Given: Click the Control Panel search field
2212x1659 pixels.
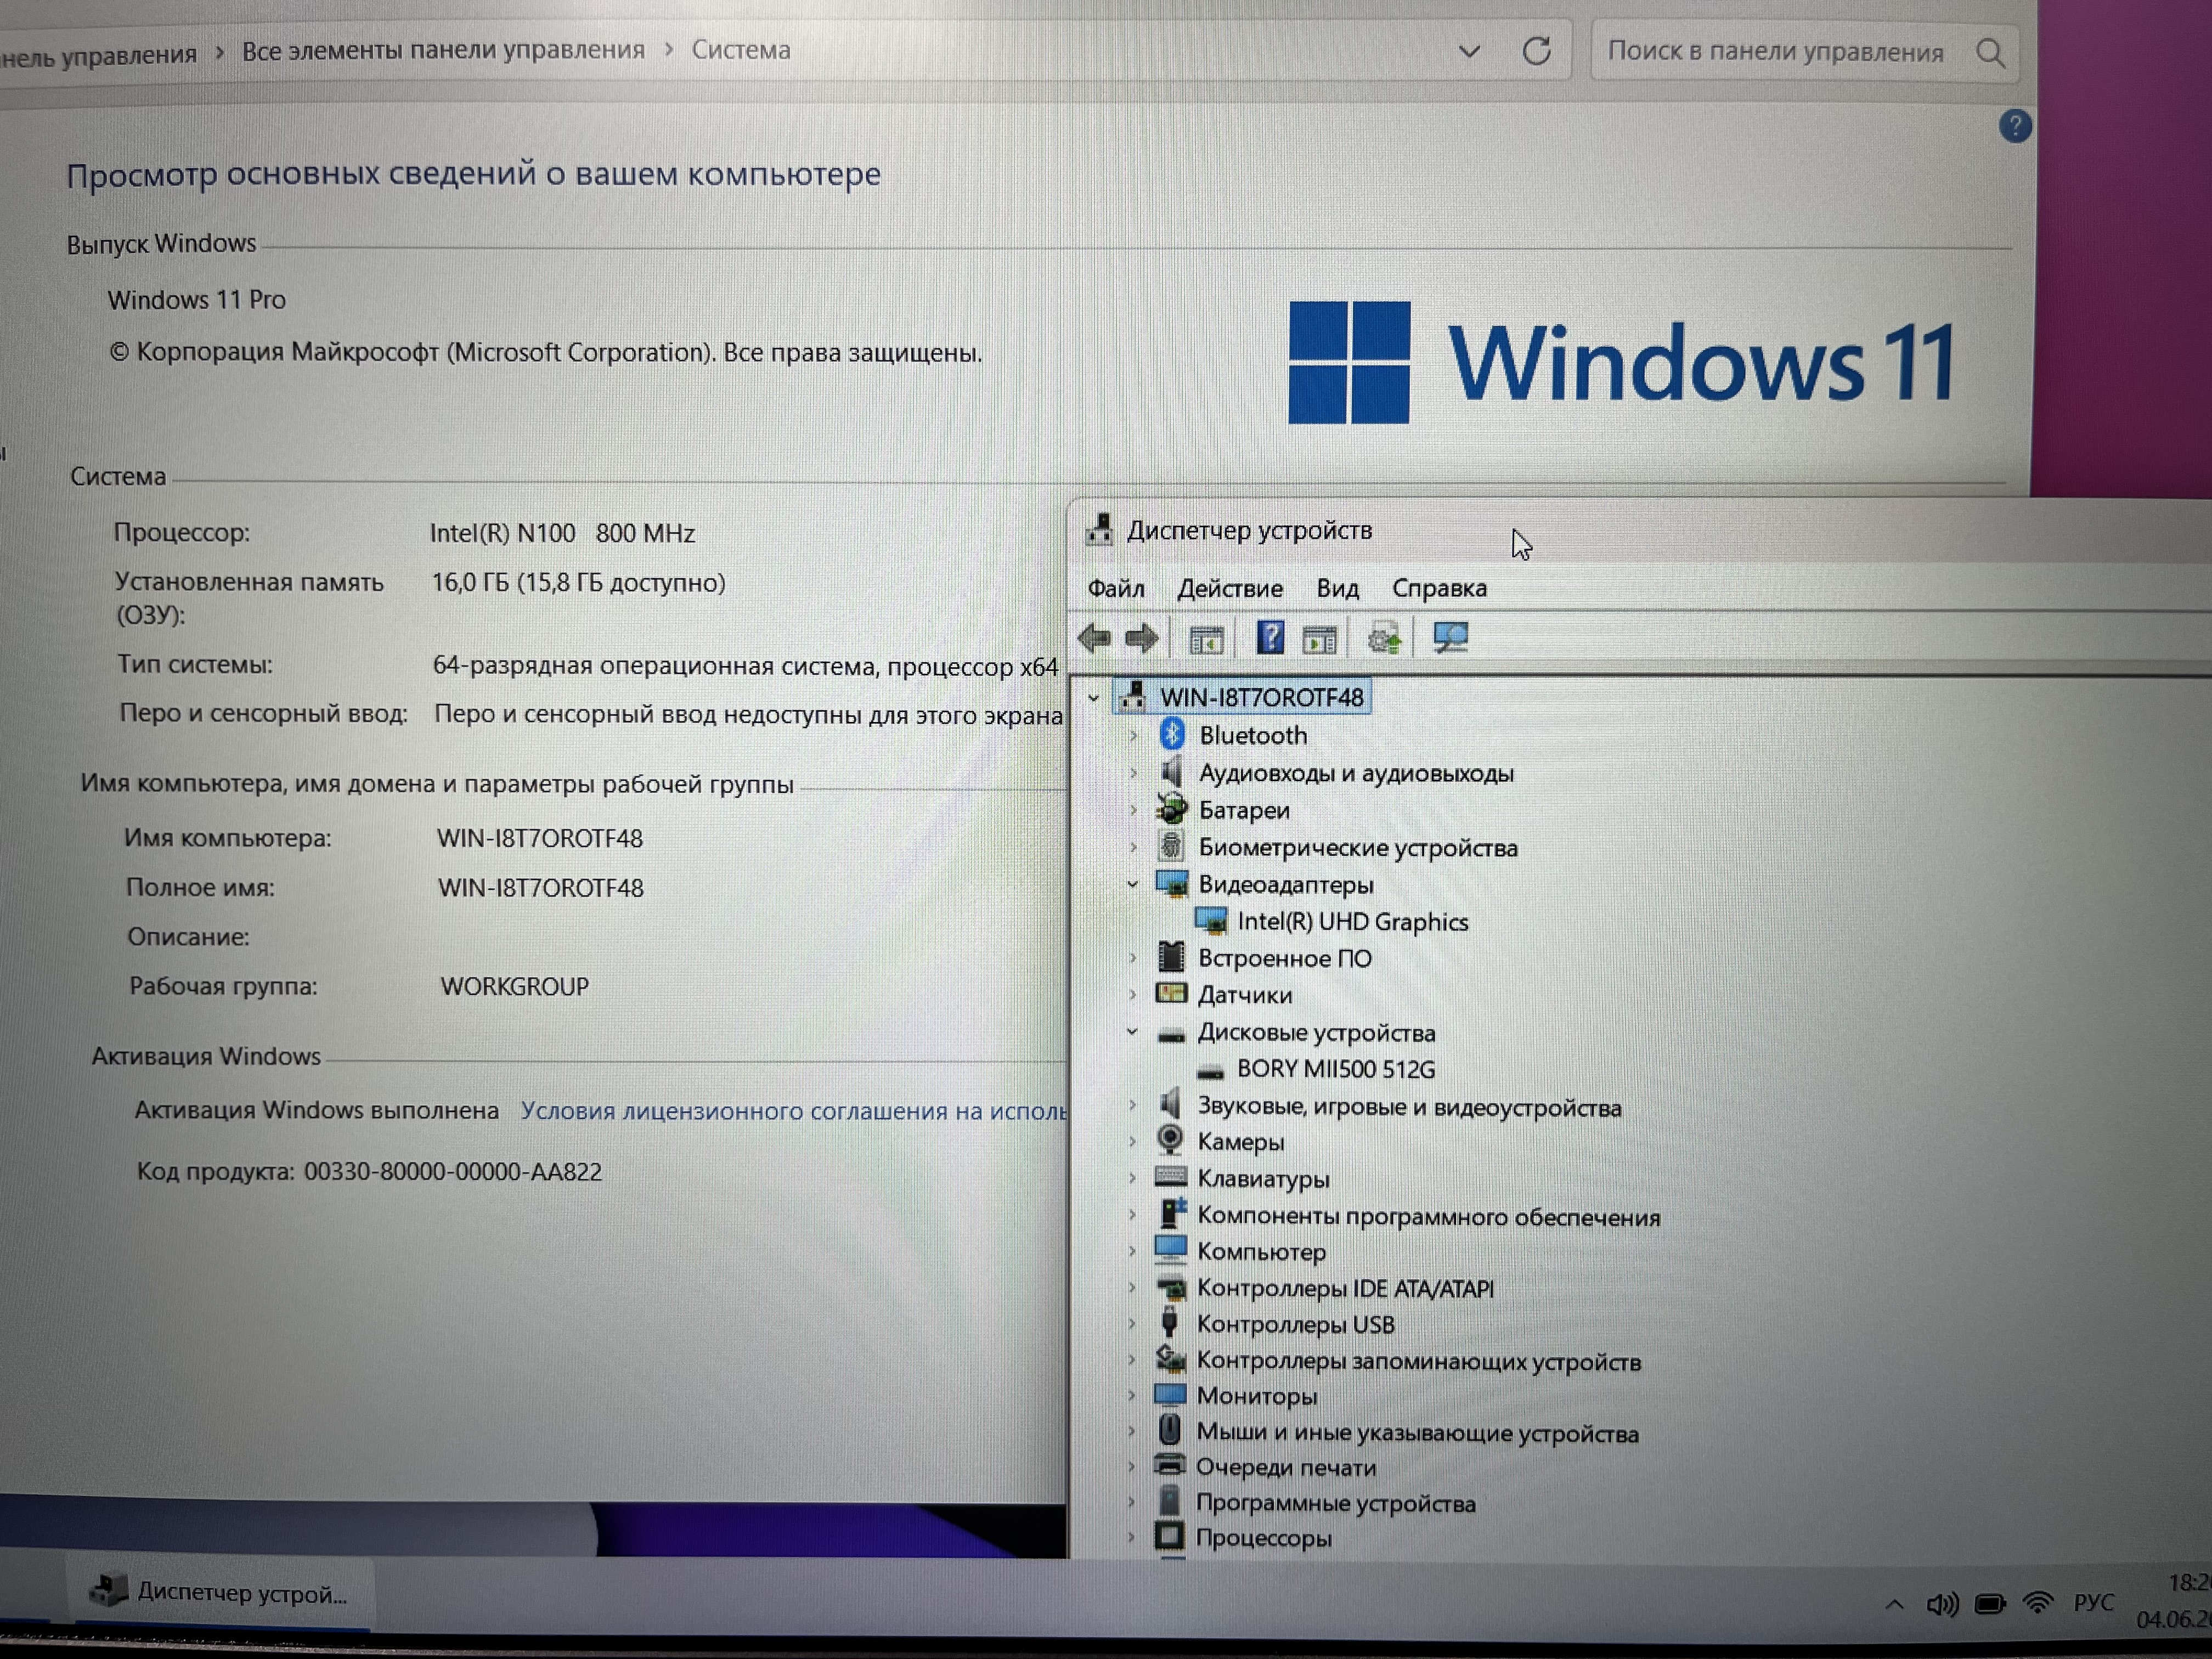Looking at the screenshot, I should (1775, 52).
